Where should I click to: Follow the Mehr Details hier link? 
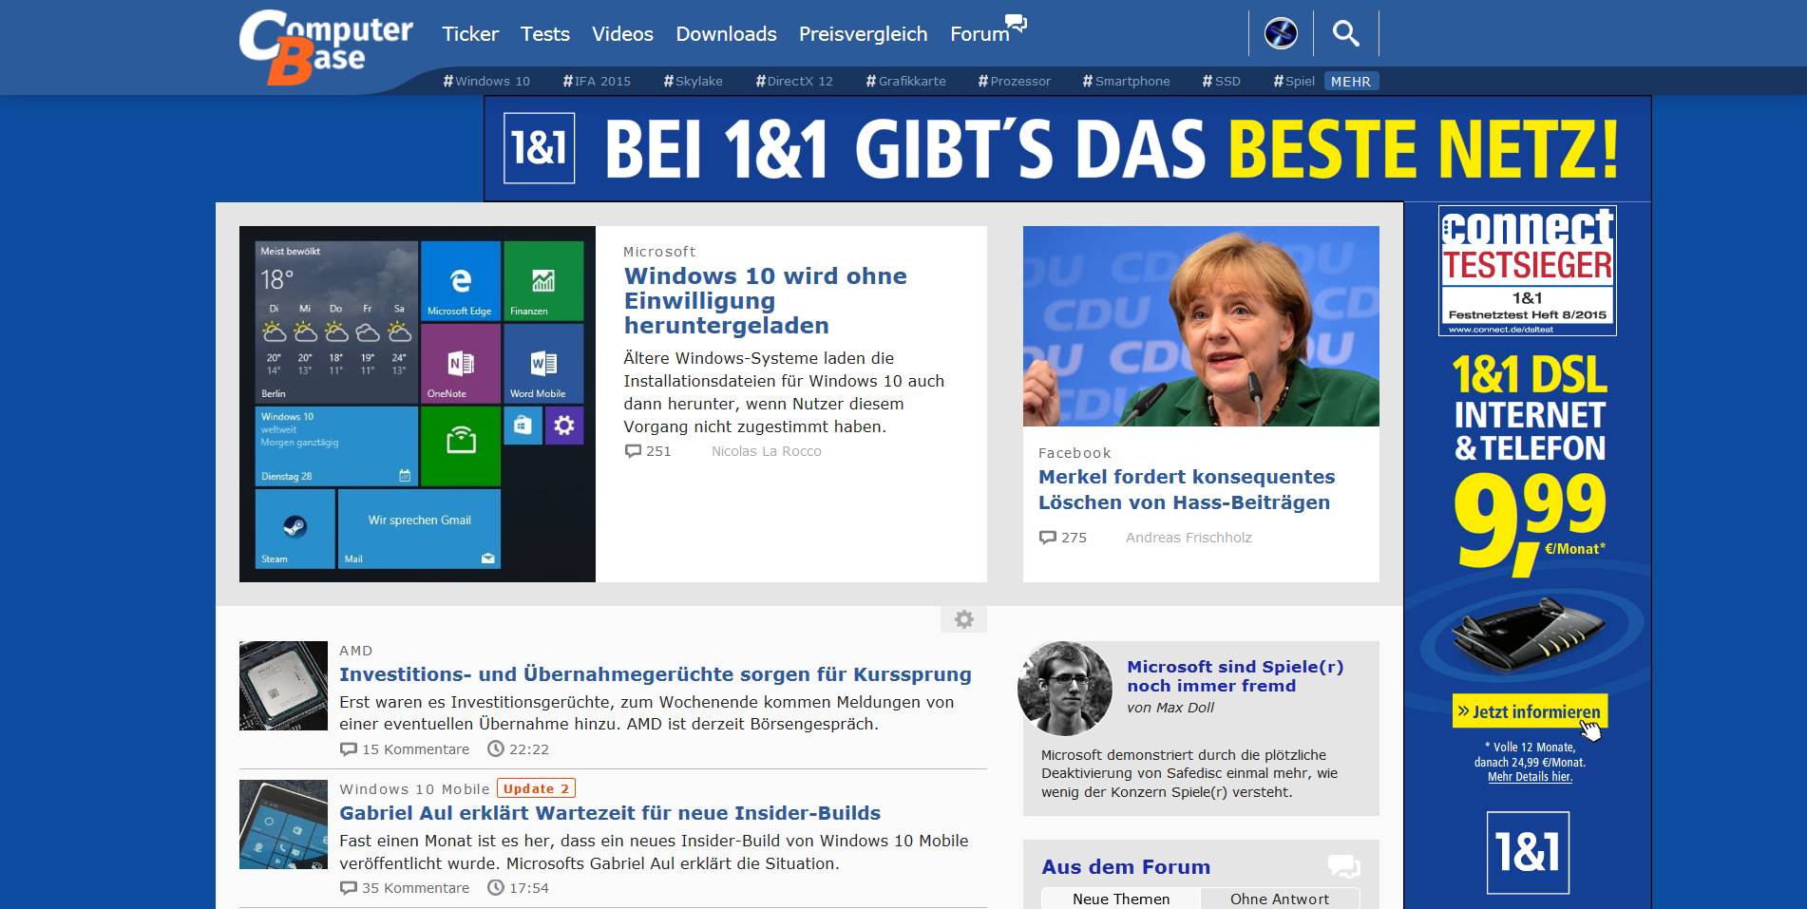pyautogui.click(x=1530, y=777)
